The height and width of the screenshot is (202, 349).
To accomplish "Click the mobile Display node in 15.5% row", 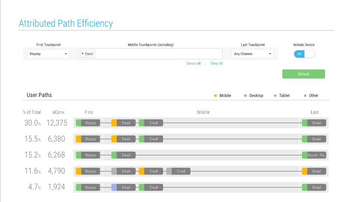I will click(x=88, y=139).
